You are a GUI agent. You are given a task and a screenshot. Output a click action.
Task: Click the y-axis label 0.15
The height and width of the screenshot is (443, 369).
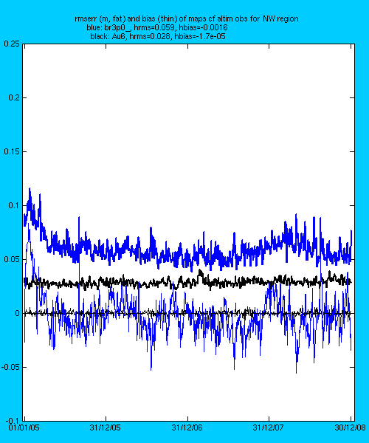pyautogui.click(x=12, y=151)
